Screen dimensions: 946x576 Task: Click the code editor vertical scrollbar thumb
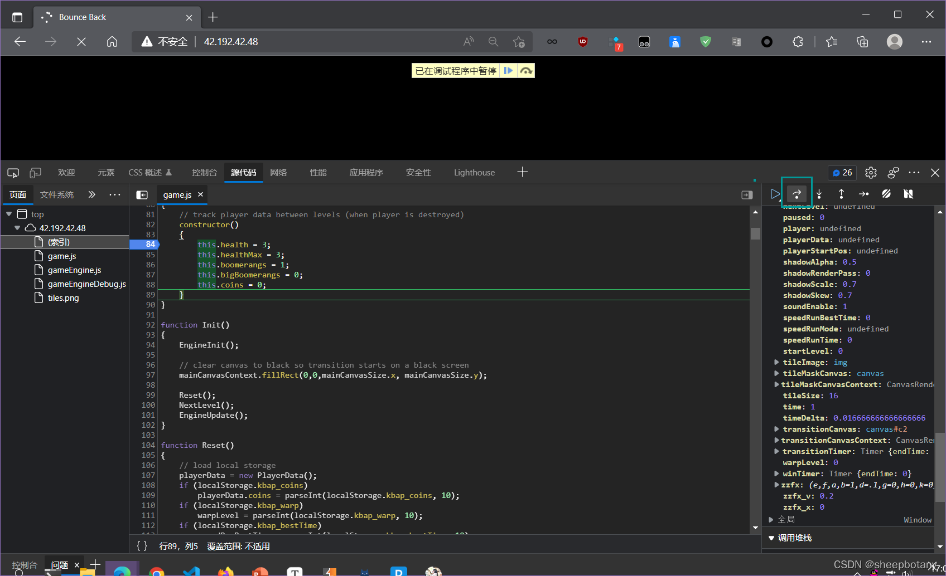click(755, 233)
